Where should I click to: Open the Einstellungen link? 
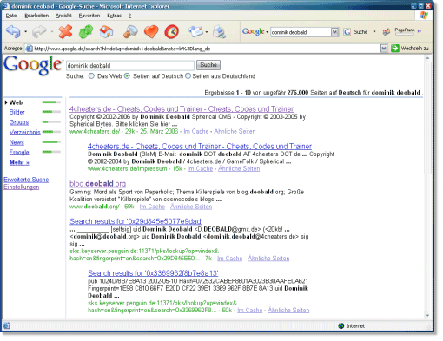click(22, 187)
